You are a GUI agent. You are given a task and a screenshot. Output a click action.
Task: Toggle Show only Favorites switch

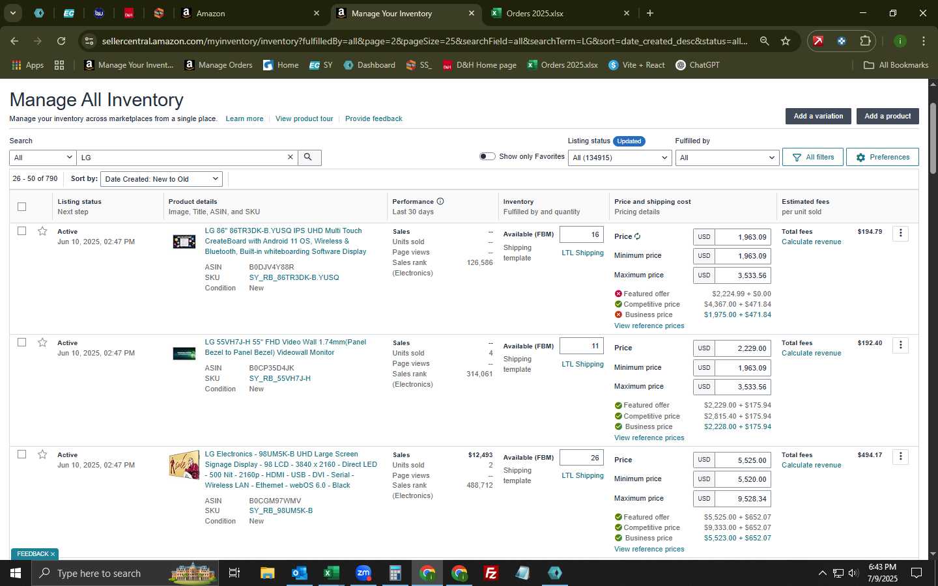tap(487, 156)
